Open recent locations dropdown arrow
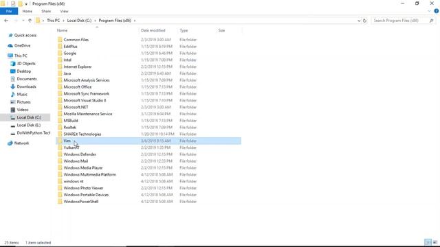This screenshot has width=440, height=247. 23,21
